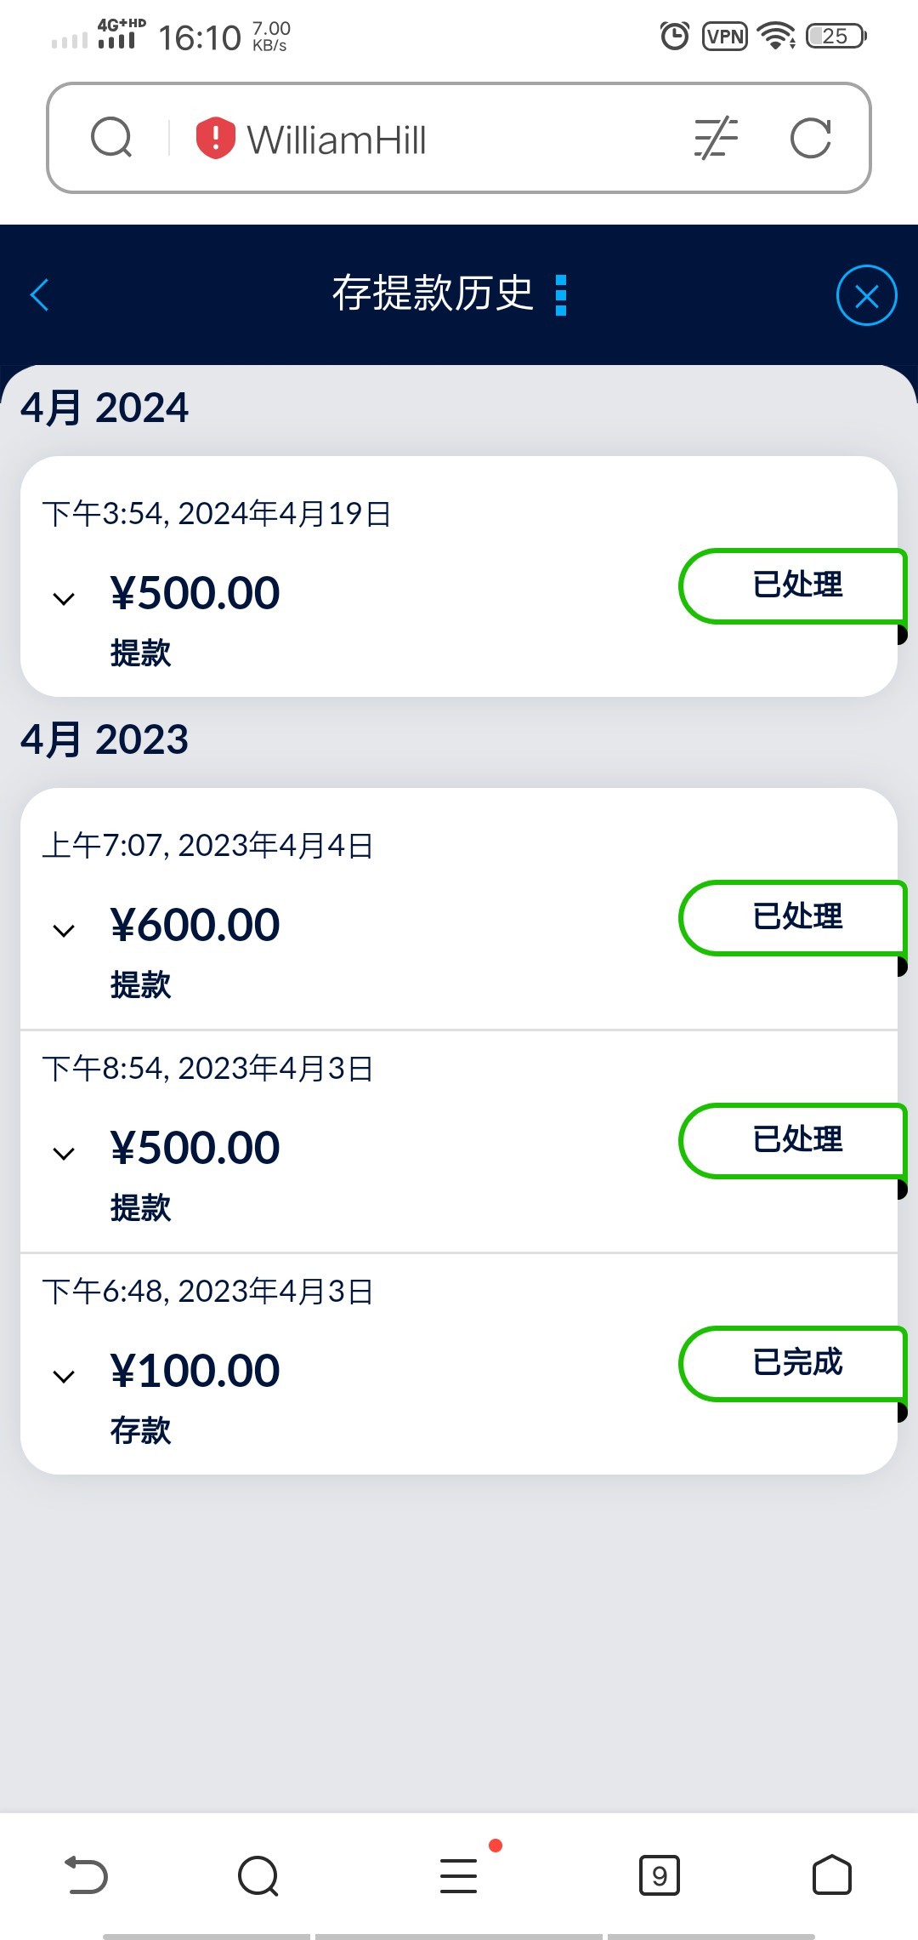Screen dimensions: 918x1940
Task: Open the browser page settings icon
Action: click(716, 138)
